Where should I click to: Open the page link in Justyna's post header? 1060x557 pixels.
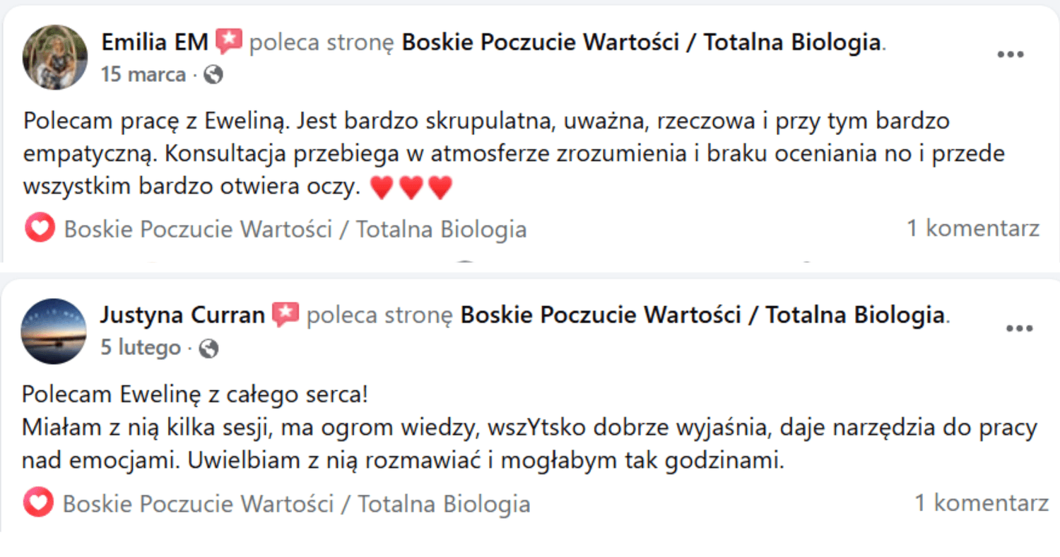pyautogui.click(x=703, y=315)
